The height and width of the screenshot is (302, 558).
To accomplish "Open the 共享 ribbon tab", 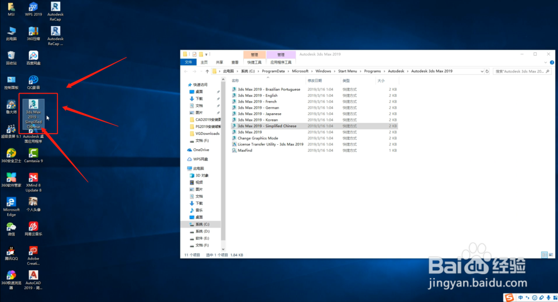I will [x=219, y=62].
